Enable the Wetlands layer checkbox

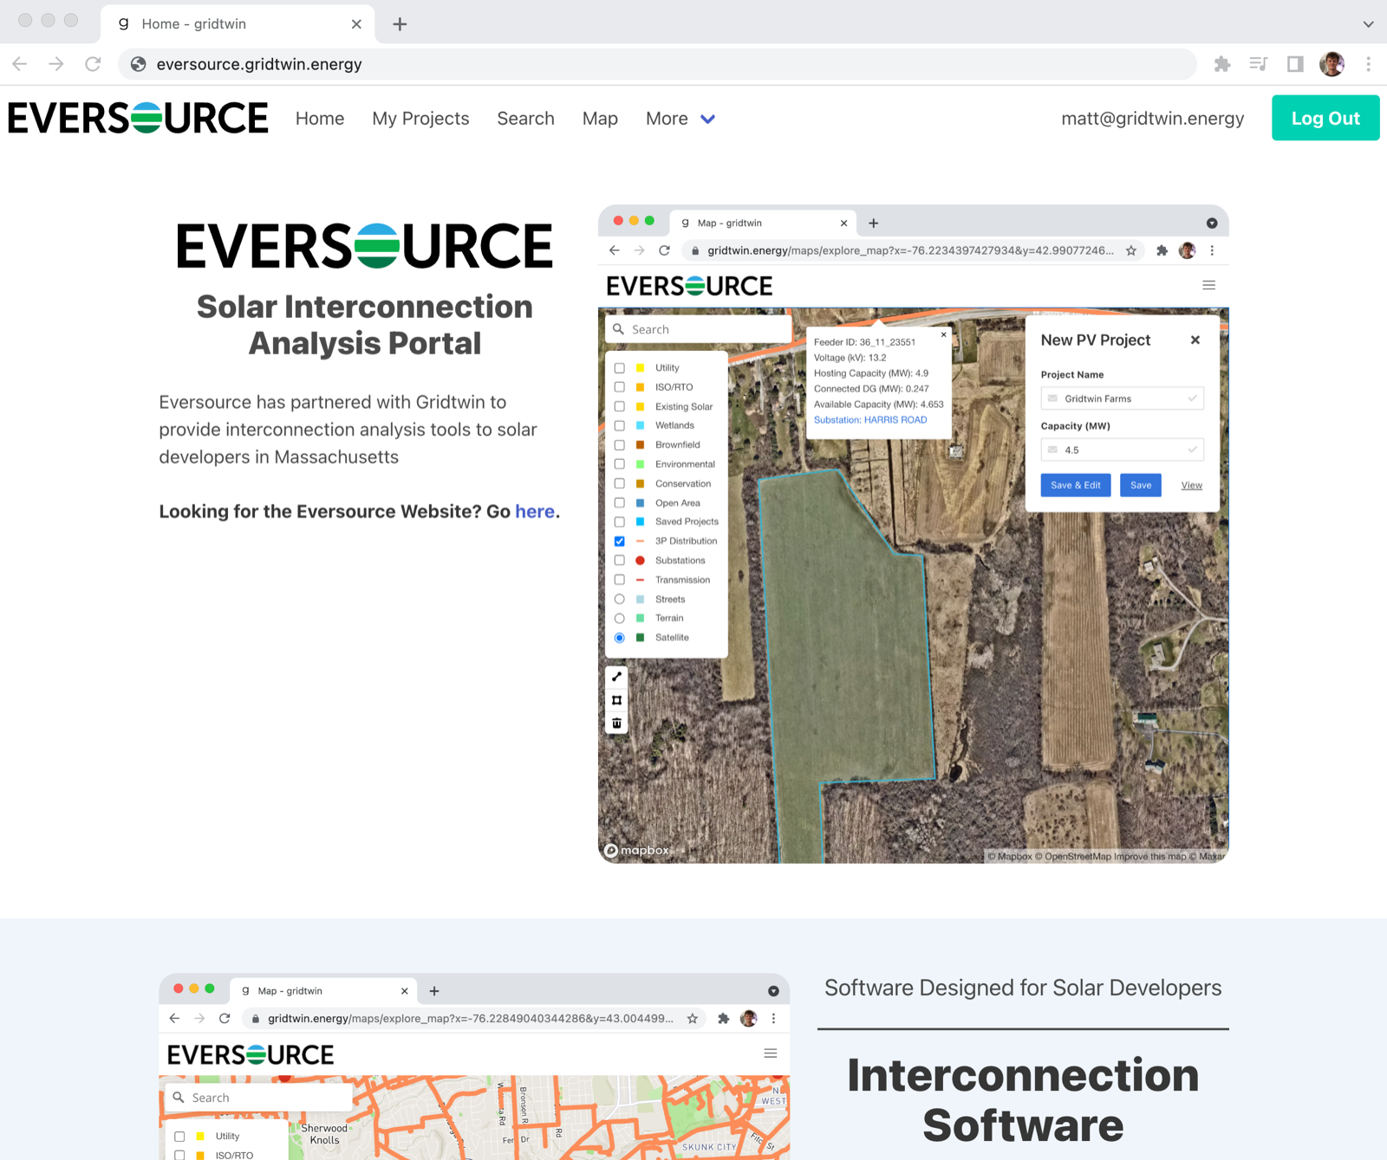pos(619,425)
